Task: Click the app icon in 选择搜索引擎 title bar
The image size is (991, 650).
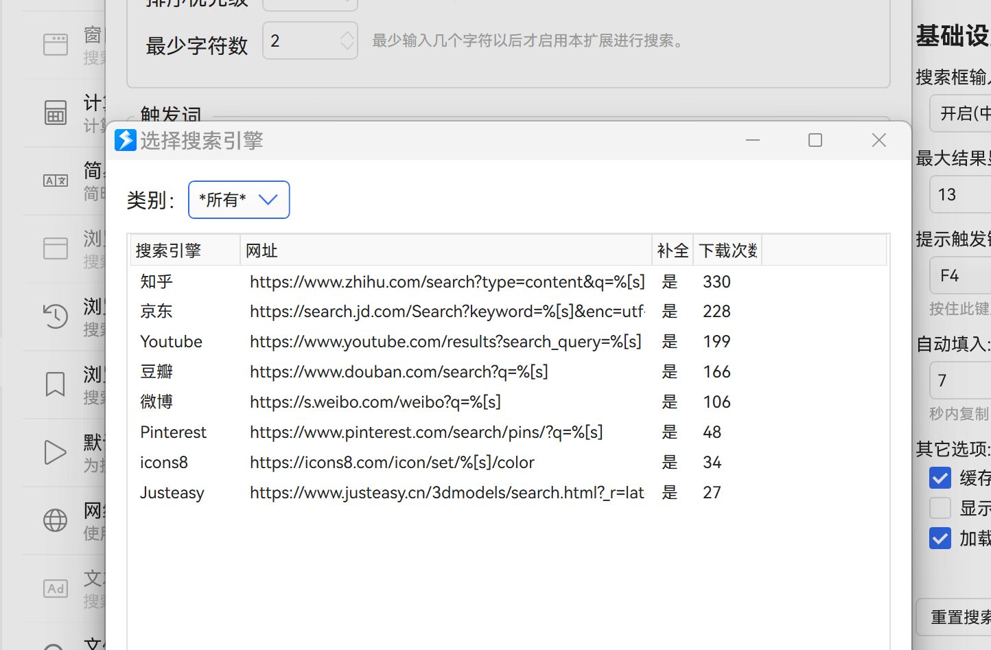Action: click(125, 140)
